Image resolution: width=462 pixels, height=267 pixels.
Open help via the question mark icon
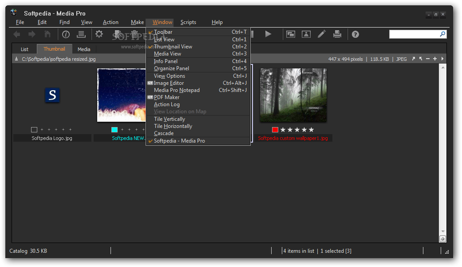coord(355,35)
